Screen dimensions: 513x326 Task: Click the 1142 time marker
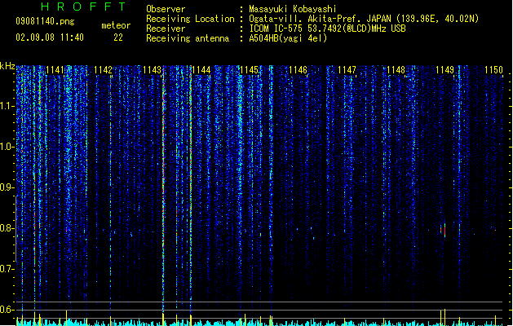click(103, 70)
